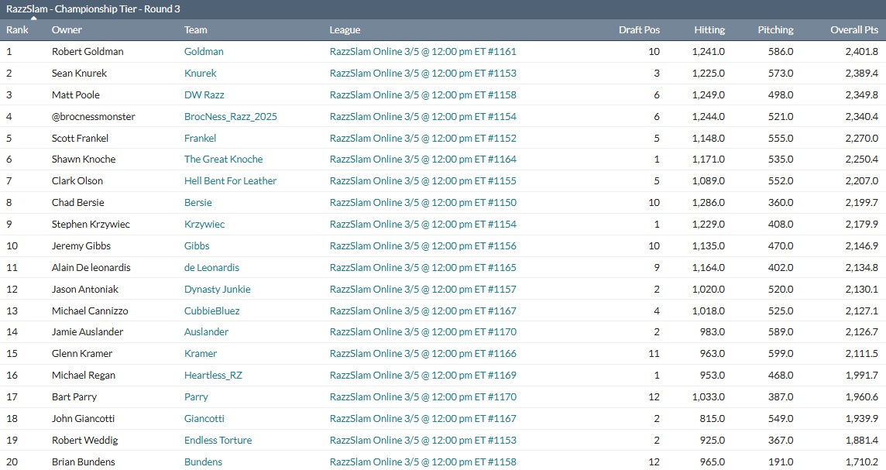Open league #1170 link in Auslander row
The image size is (886, 470).
coord(423,332)
